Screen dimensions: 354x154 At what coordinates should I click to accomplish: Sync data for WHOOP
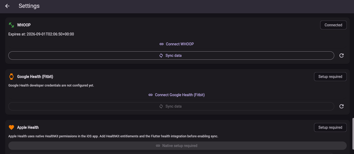tap(171, 56)
